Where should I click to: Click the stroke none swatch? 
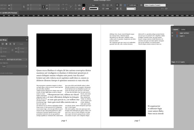click(84, 9)
